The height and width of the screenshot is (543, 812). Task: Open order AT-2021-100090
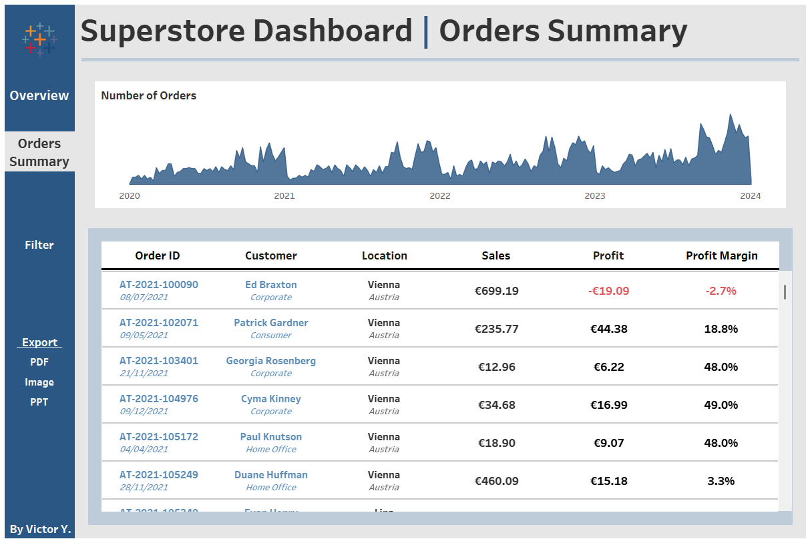point(158,284)
